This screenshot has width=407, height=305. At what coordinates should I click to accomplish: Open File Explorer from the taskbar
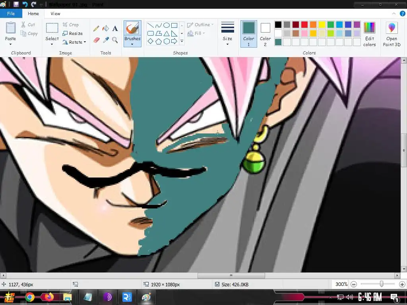coord(68,297)
